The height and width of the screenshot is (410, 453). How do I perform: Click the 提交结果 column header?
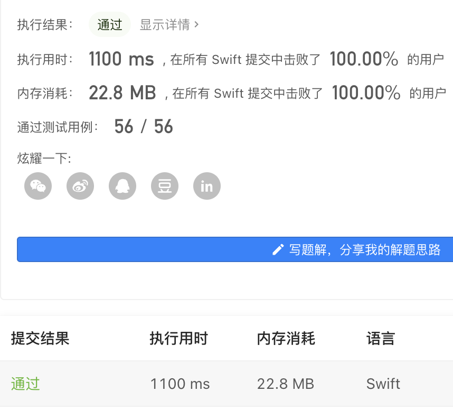click(x=40, y=338)
